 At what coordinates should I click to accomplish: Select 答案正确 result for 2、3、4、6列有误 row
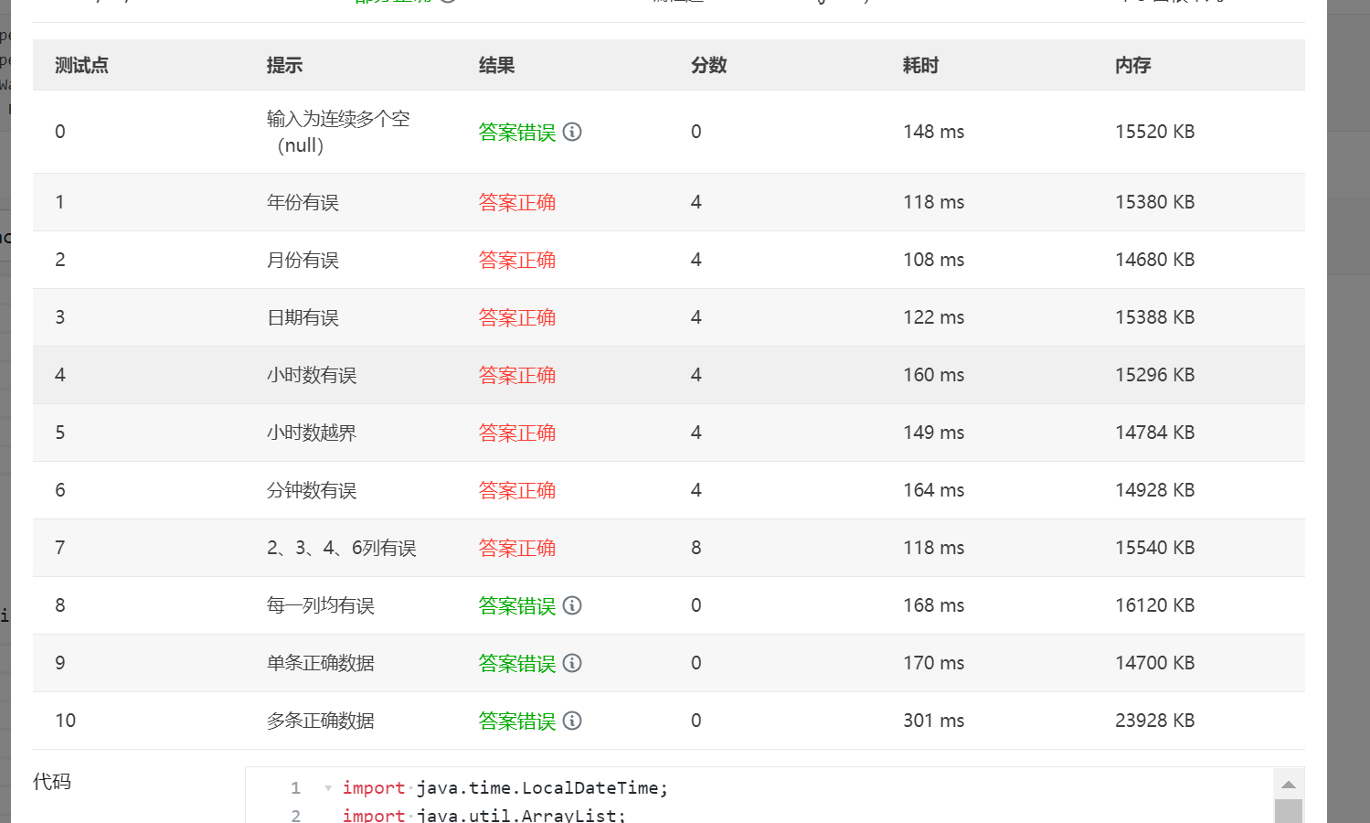(x=517, y=548)
